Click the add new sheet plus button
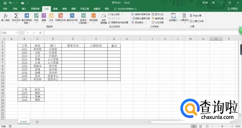 click(37, 122)
